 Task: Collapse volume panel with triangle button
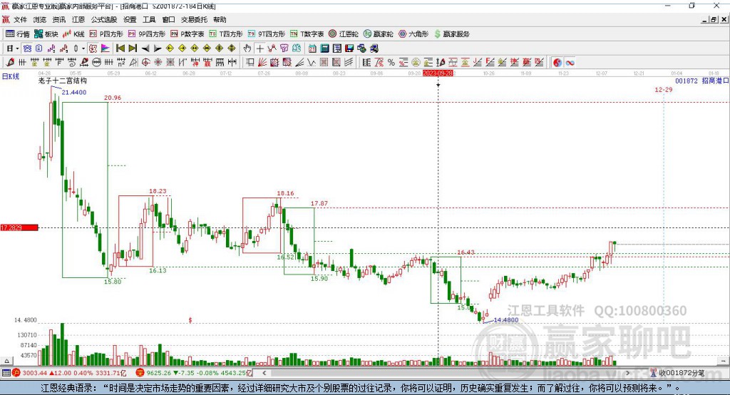pyautogui.click(x=6, y=361)
